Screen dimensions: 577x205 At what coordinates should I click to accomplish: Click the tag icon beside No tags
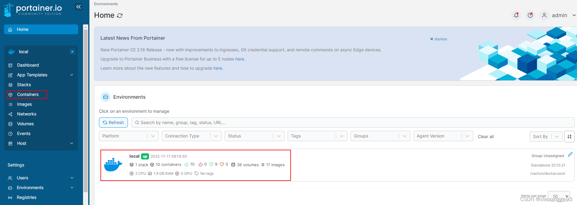197,174
